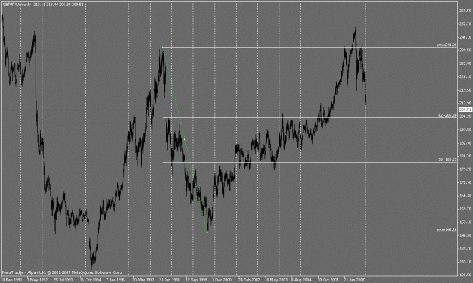Click the 226.10 price axis label
473x283 pixels.
click(x=465, y=76)
